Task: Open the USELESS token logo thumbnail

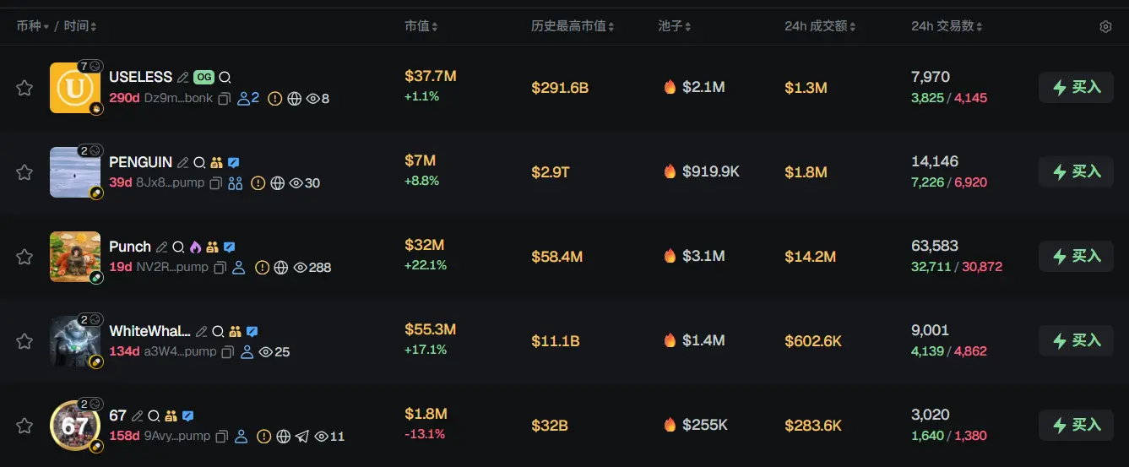Action: pyautogui.click(x=74, y=87)
